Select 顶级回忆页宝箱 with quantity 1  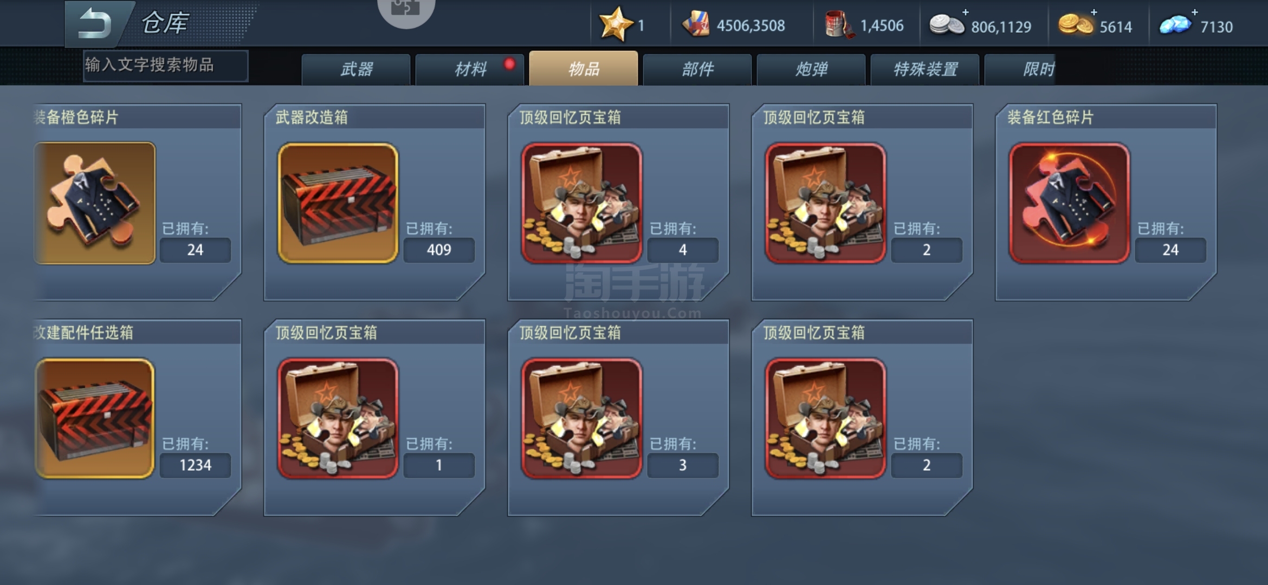pos(374,418)
